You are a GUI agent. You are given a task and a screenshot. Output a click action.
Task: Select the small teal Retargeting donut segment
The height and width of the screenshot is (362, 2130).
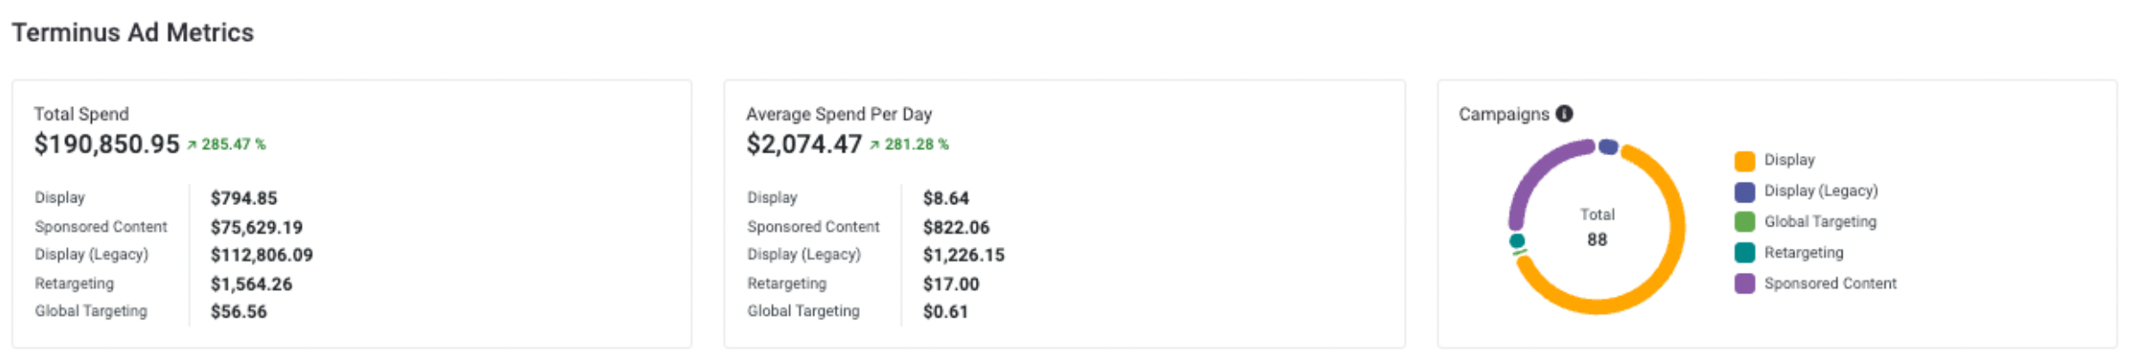1517,241
